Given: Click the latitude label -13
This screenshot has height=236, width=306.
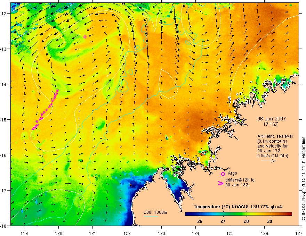Looking at the screenshot, I should [x=3, y=49].
